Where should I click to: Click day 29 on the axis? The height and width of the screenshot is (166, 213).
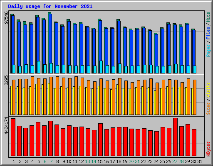[x=187, y=161]
